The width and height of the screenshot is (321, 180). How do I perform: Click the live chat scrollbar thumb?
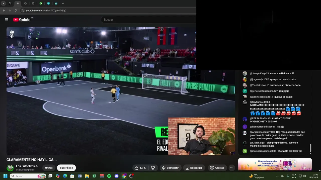point(310,148)
